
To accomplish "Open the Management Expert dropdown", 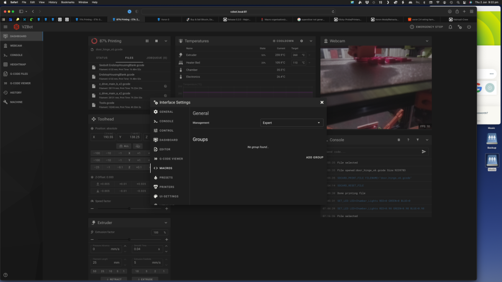I will pos(292,123).
